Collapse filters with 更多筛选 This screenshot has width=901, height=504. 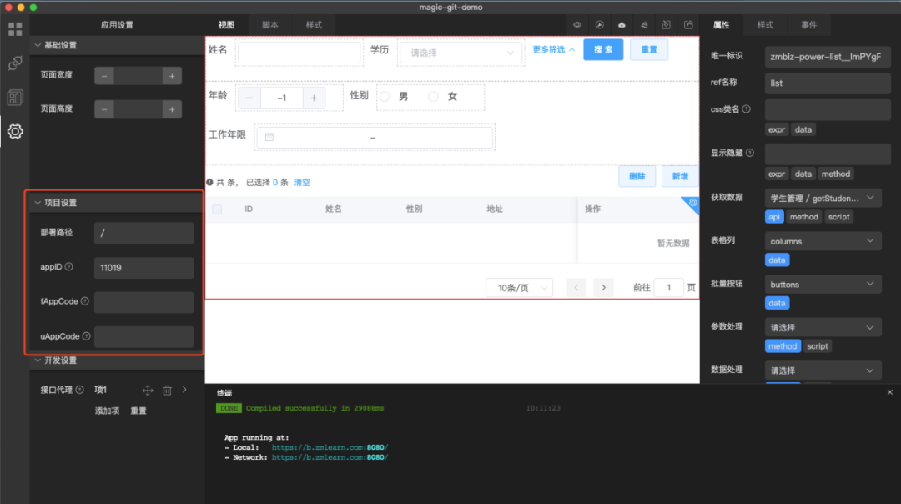pos(553,49)
